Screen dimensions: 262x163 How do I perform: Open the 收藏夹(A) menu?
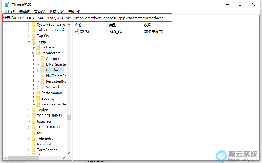[x=57, y=12]
